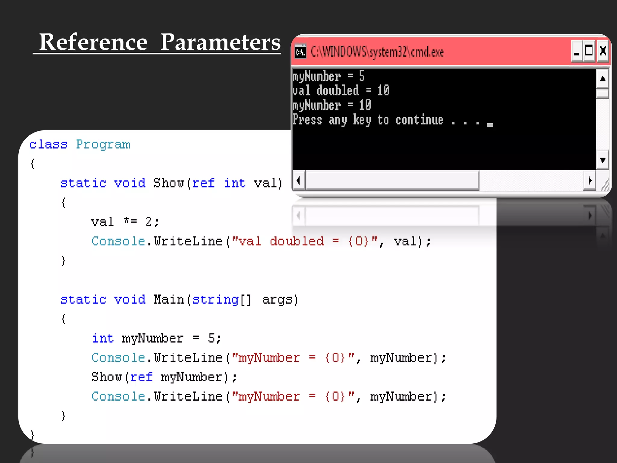Image resolution: width=617 pixels, height=463 pixels.
Task: Click the console horizontal scroll right arrow
Action: tap(590, 180)
